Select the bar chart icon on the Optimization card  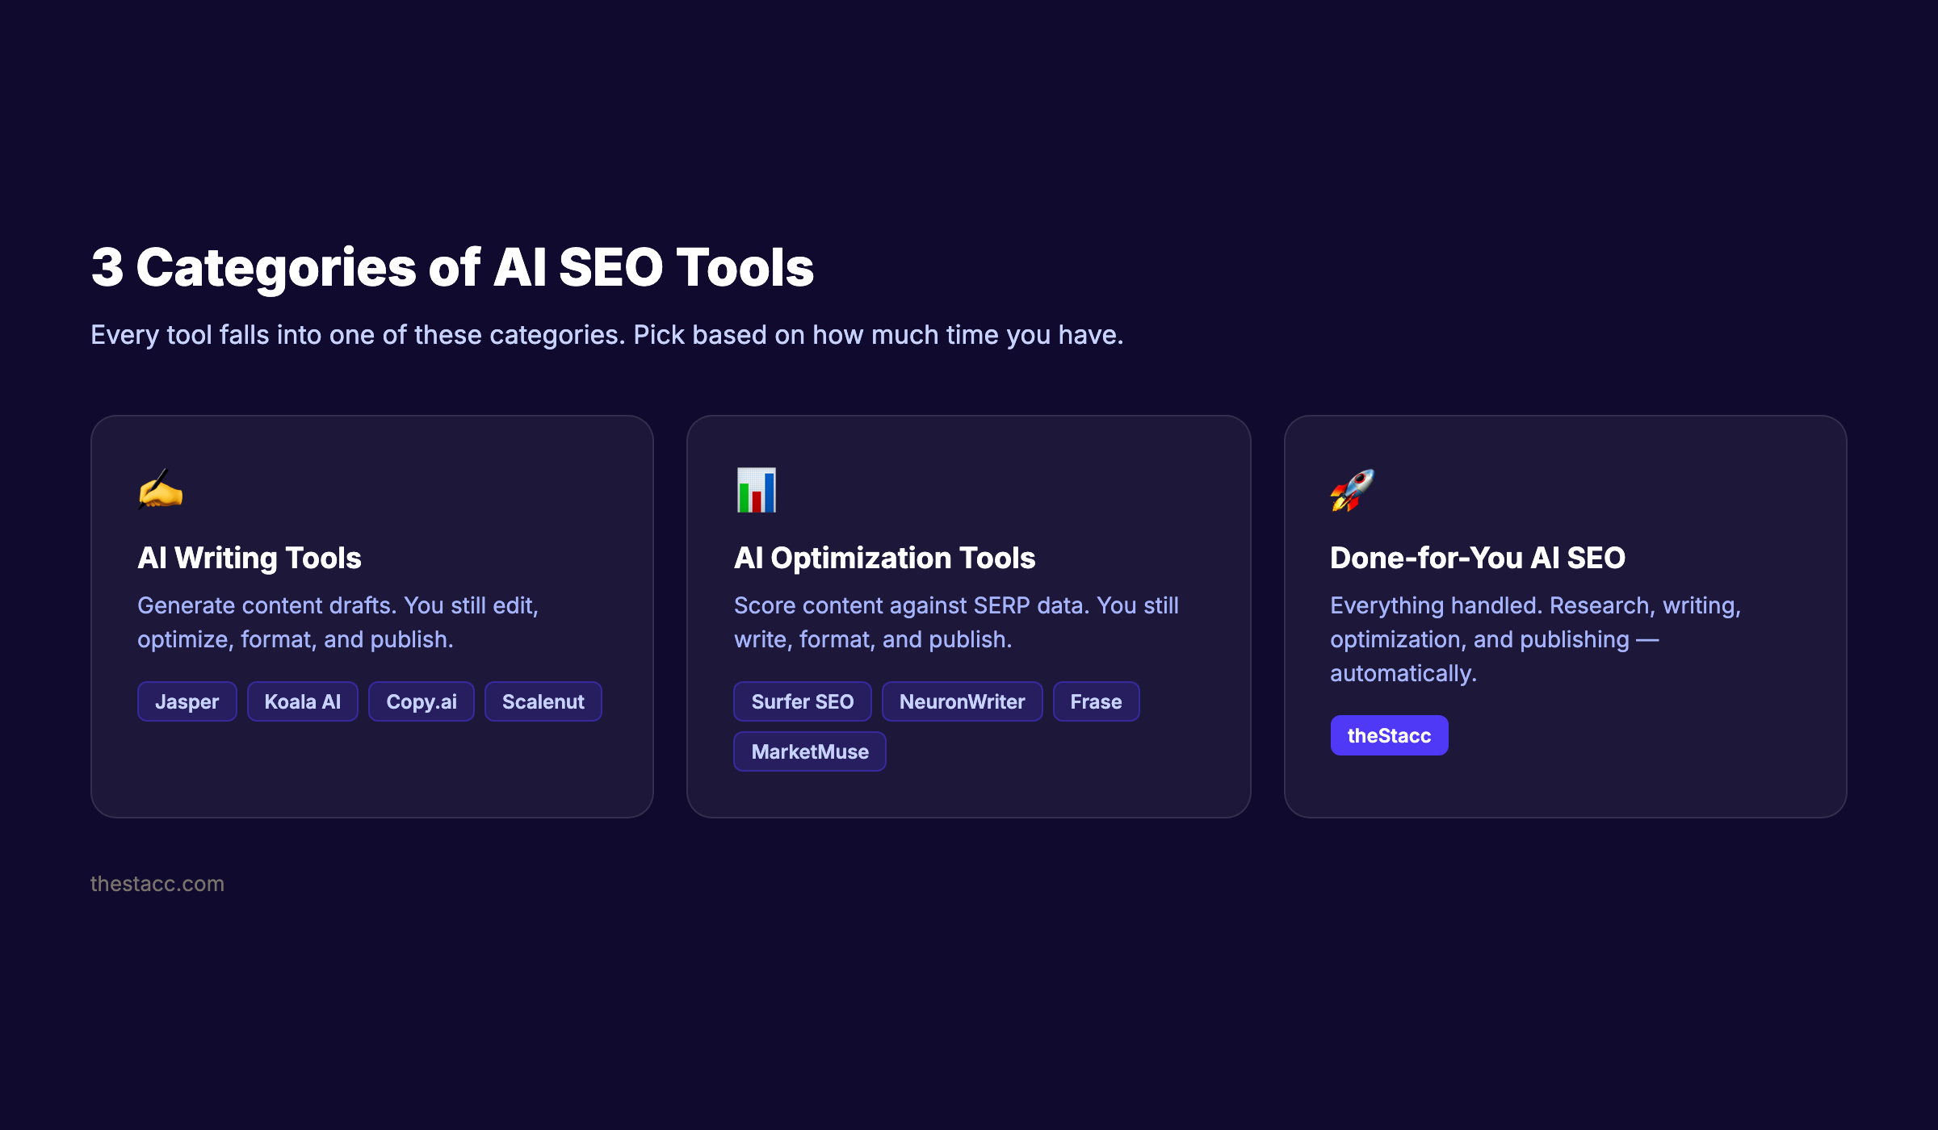tap(756, 489)
